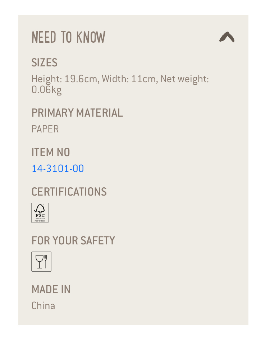The width and height of the screenshot is (270, 356).
Task: Click the wine glass symbol in safety icon
Action: tap(39, 262)
